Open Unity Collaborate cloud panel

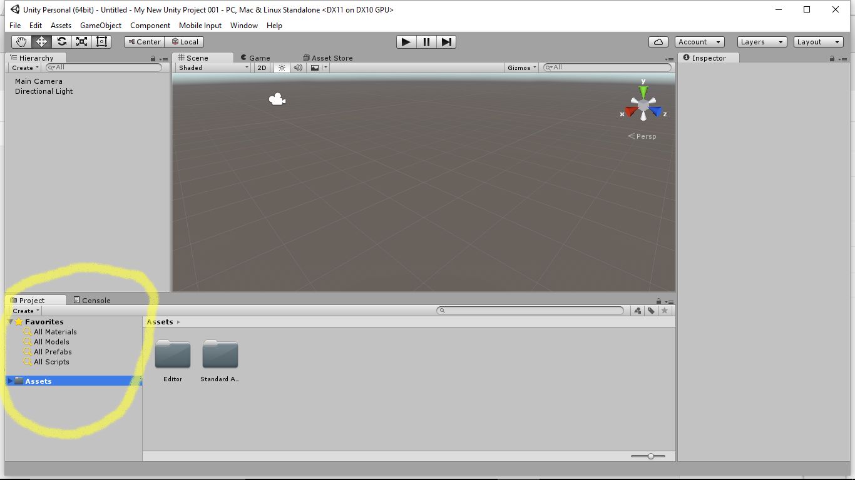point(658,42)
